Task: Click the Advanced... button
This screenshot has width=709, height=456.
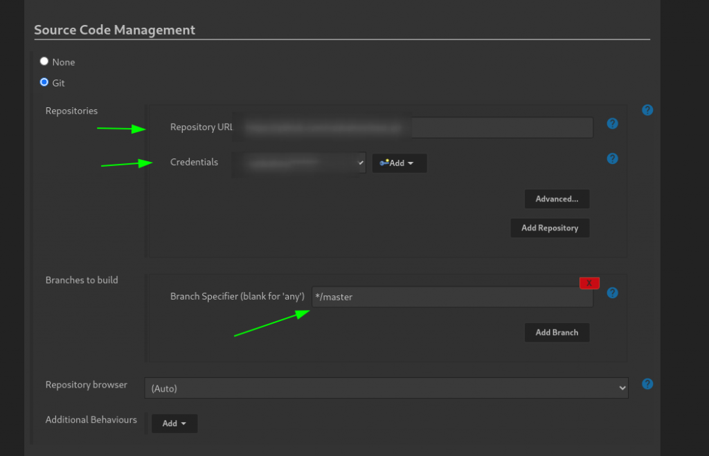Action: tap(557, 199)
